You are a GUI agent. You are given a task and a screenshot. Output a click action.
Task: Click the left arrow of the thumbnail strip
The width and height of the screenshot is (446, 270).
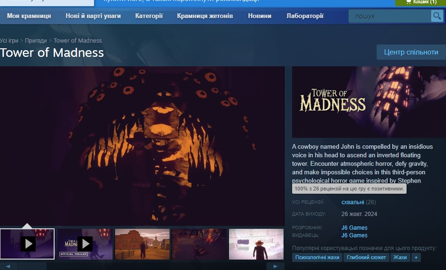click(8, 266)
